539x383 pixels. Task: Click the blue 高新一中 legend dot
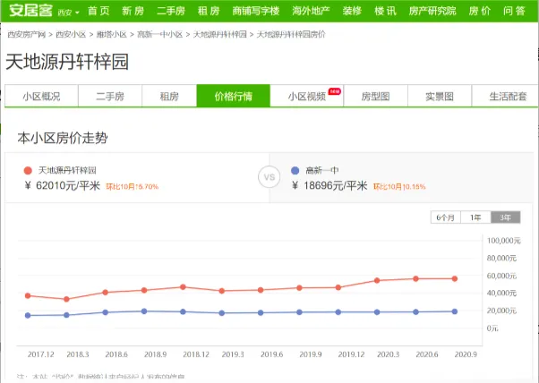click(295, 170)
